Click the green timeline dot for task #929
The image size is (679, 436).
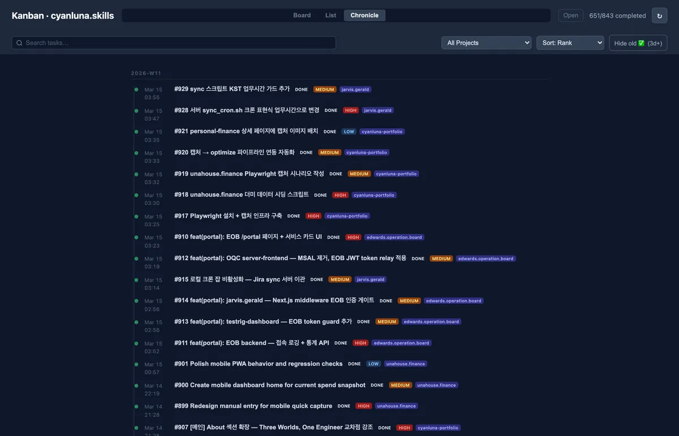coord(136,89)
